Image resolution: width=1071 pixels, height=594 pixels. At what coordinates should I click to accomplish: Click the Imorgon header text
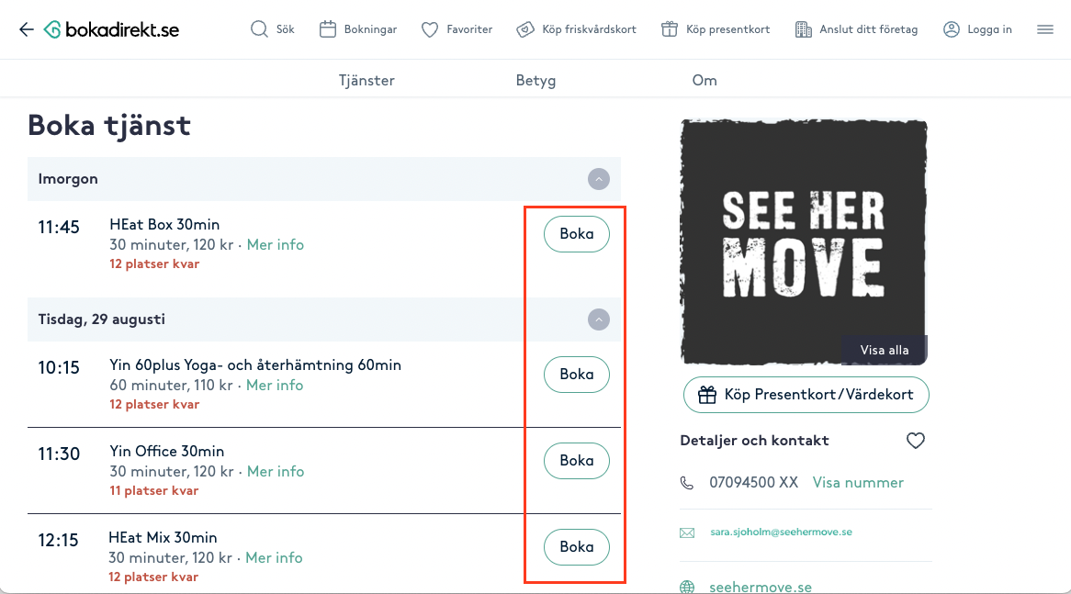pyautogui.click(x=68, y=179)
